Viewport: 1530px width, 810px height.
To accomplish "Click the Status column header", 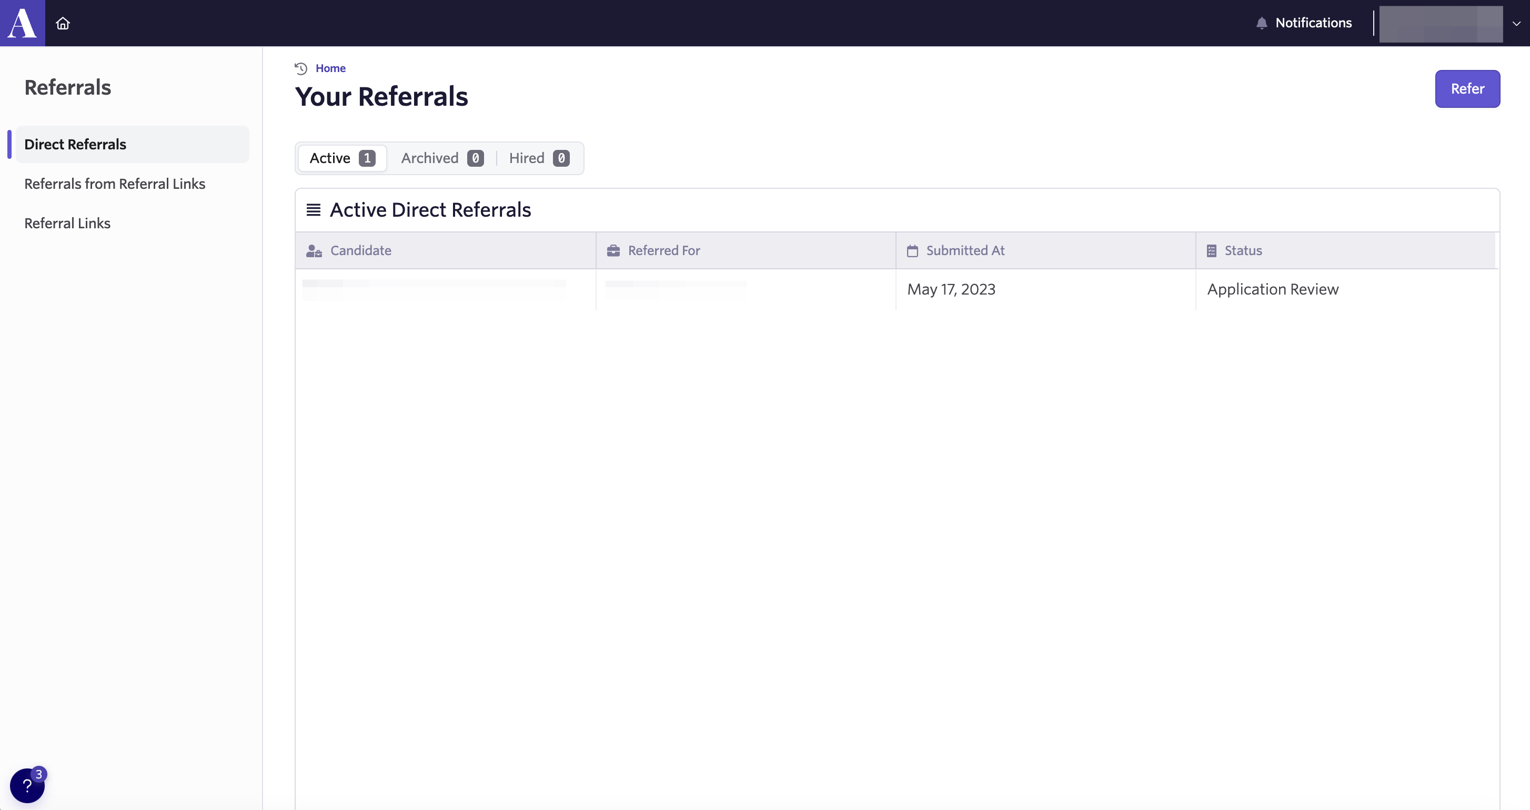I will 1346,250.
